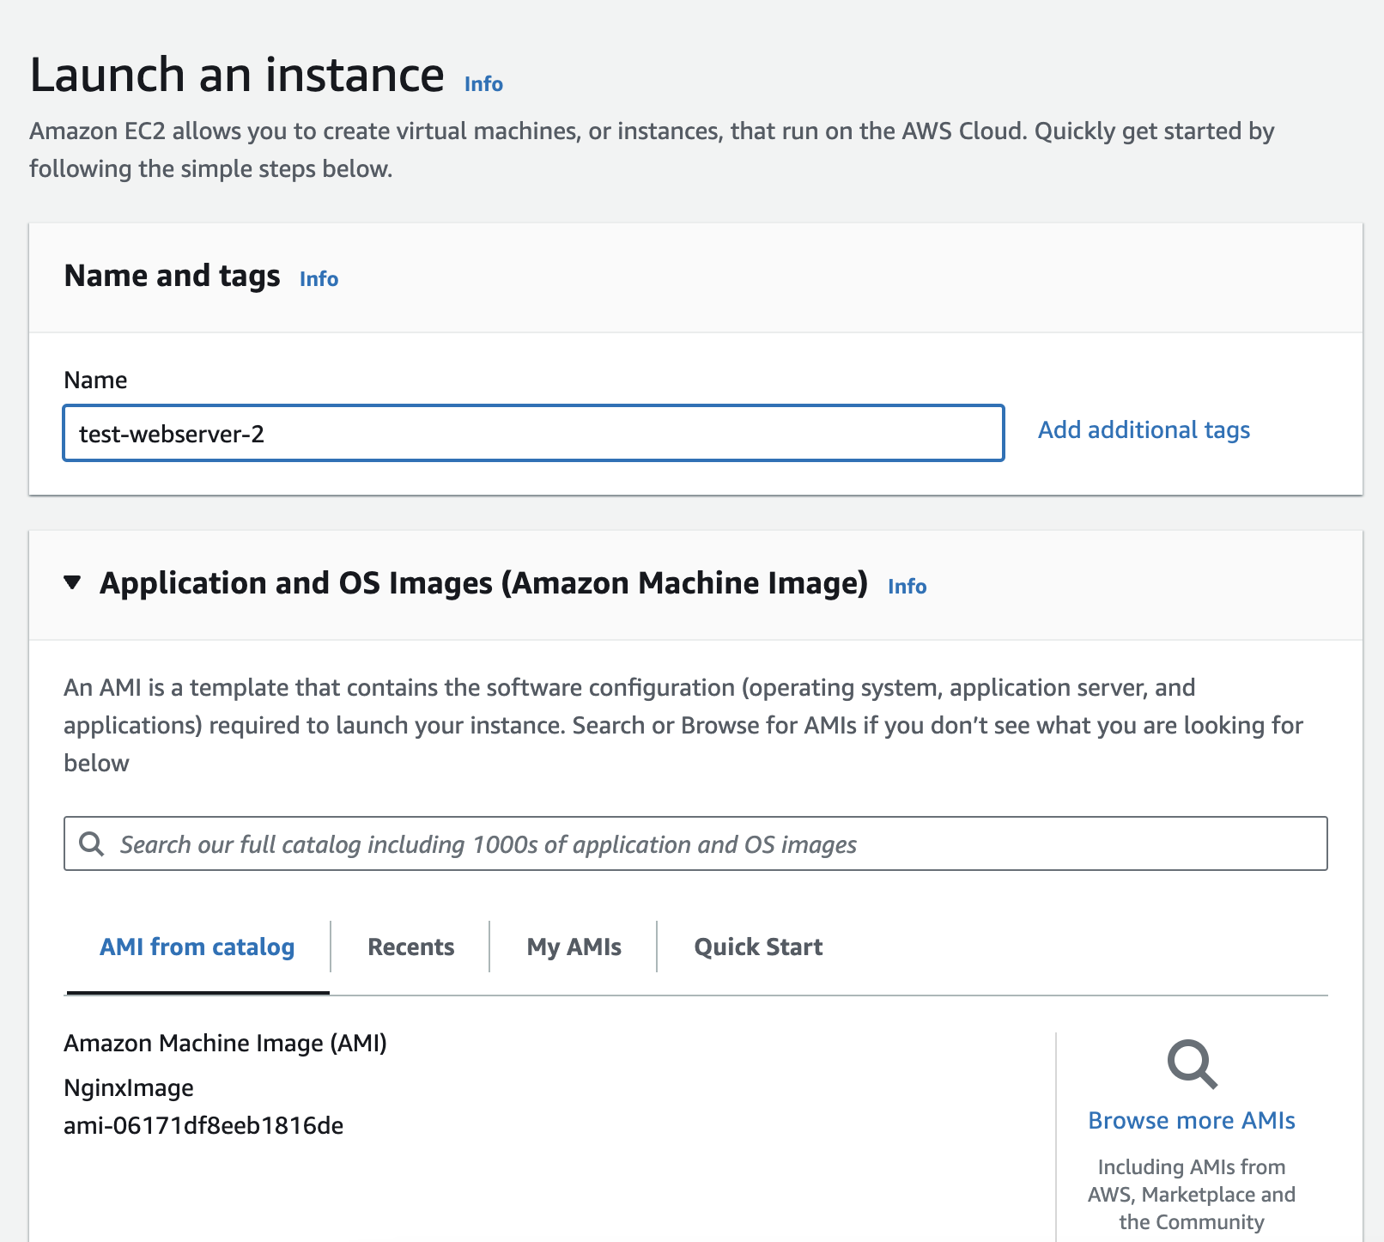1384x1242 pixels.
Task: Switch to the AMI from catalog tab
Action: coord(197,947)
